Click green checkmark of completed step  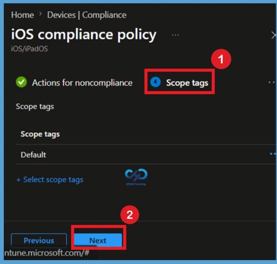coord(21,82)
